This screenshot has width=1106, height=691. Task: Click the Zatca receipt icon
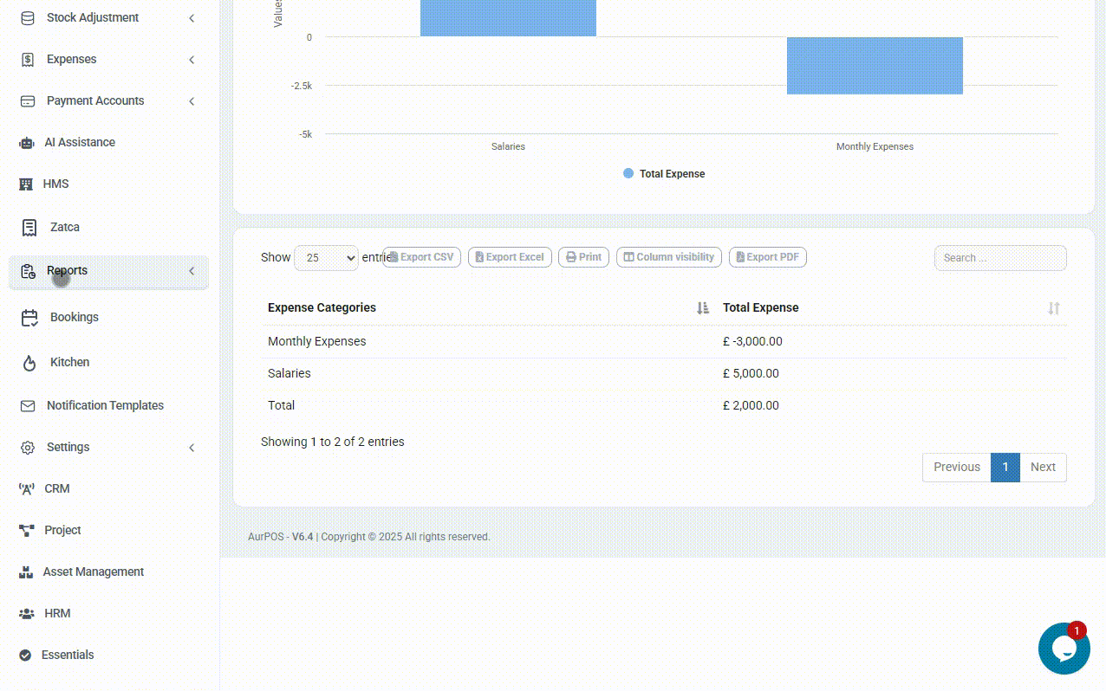pos(29,227)
